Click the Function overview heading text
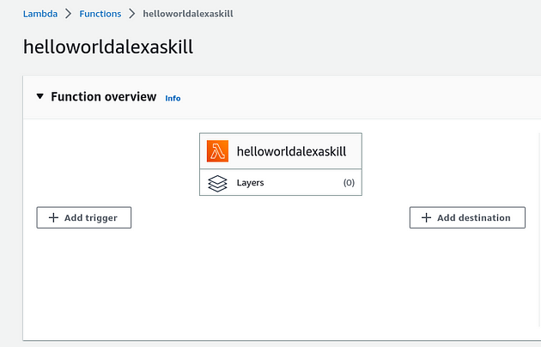The image size is (541, 347). pyautogui.click(x=104, y=96)
